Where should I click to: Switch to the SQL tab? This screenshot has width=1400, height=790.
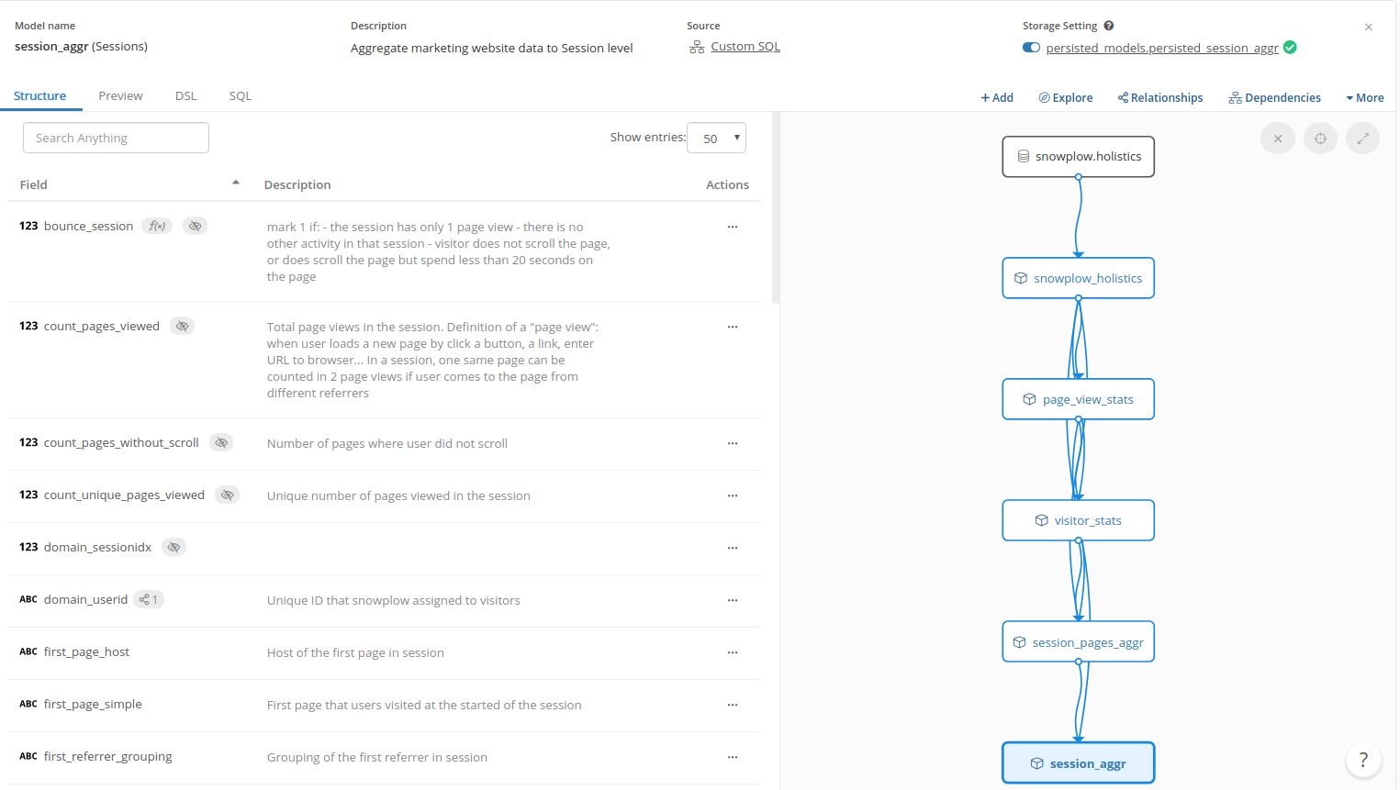coord(240,95)
